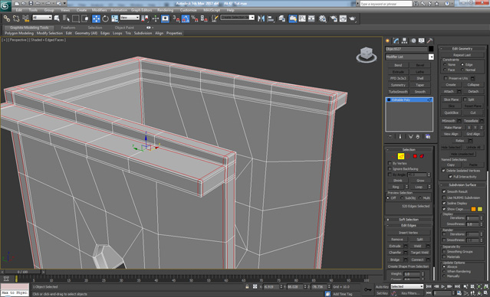Open the Modify command panel tab

click(x=396, y=41)
